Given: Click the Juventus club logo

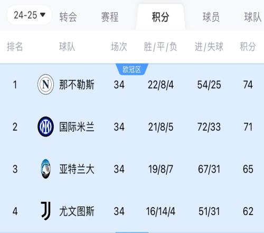Looking at the screenshot, I should (x=45, y=211).
